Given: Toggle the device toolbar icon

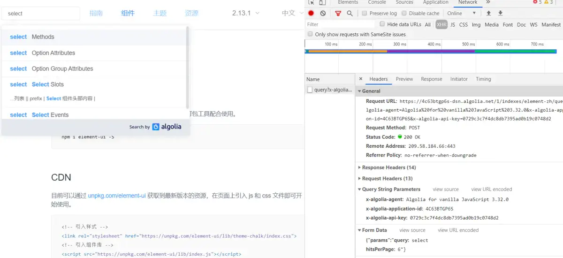Looking at the screenshot, I should (322, 2).
